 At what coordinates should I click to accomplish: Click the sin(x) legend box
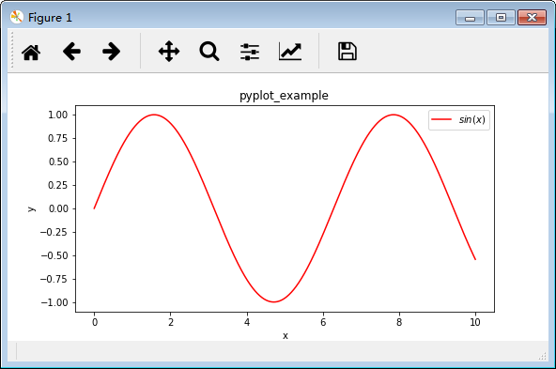[459, 120]
